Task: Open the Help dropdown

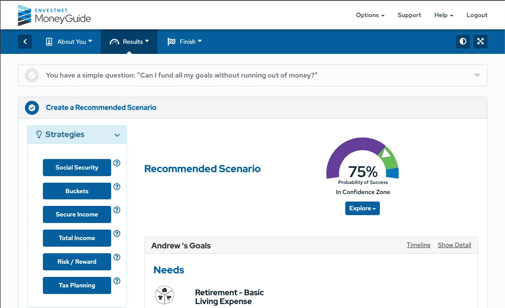Action: click(x=443, y=15)
